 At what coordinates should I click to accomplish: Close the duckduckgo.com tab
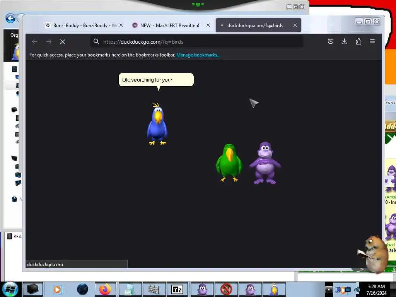click(295, 25)
